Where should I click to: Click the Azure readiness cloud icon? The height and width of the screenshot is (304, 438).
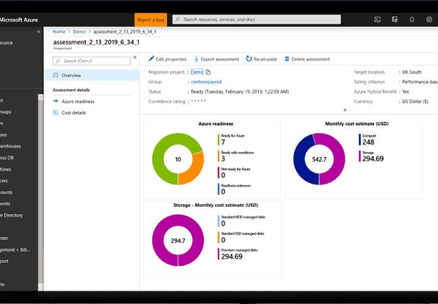(x=55, y=101)
